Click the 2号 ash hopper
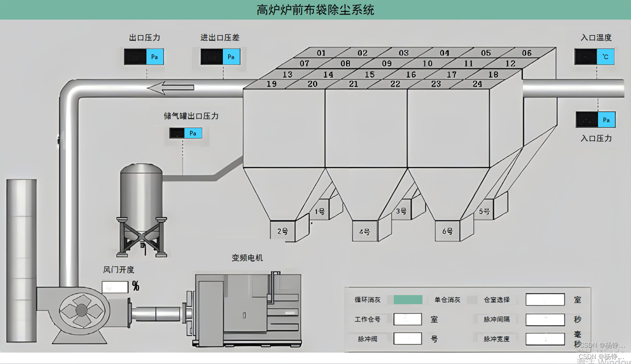 pyautogui.click(x=285, y=231)
